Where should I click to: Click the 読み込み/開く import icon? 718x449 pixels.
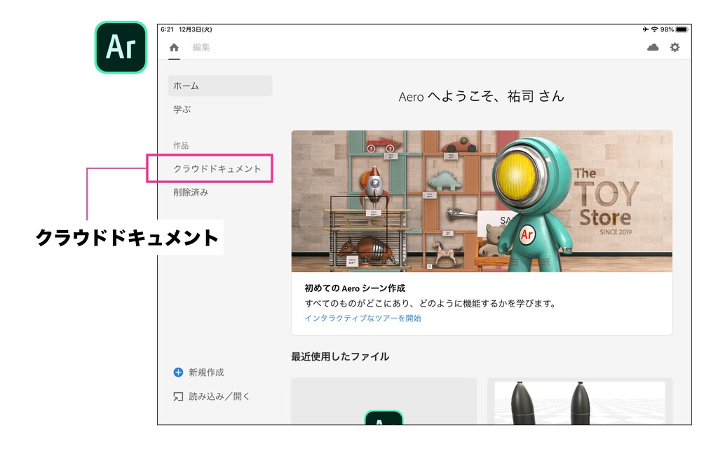pyautogui.click(x=178, y=396)
